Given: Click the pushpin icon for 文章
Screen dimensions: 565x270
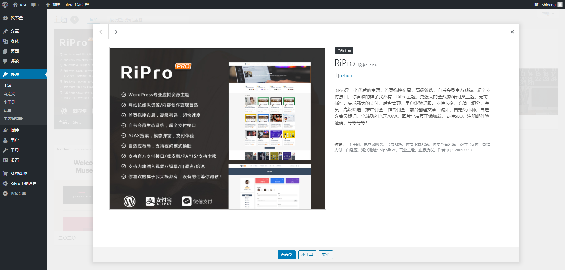Looking at the screenshot, I should coord(5,31).
